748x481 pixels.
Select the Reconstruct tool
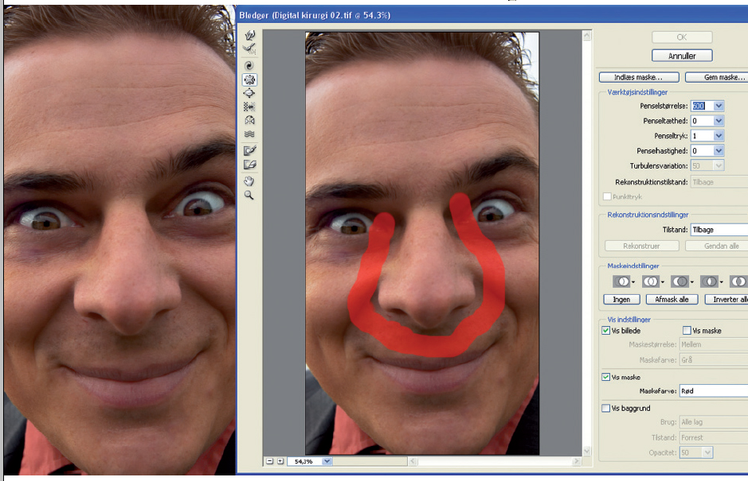249,48
